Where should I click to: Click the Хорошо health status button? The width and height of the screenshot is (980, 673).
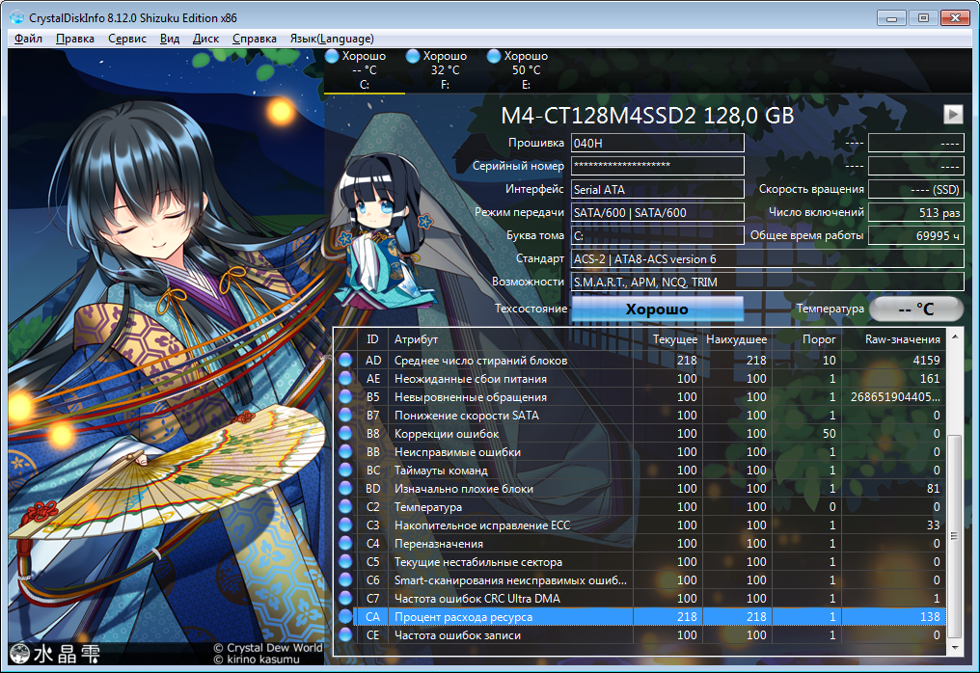(657, 309)
